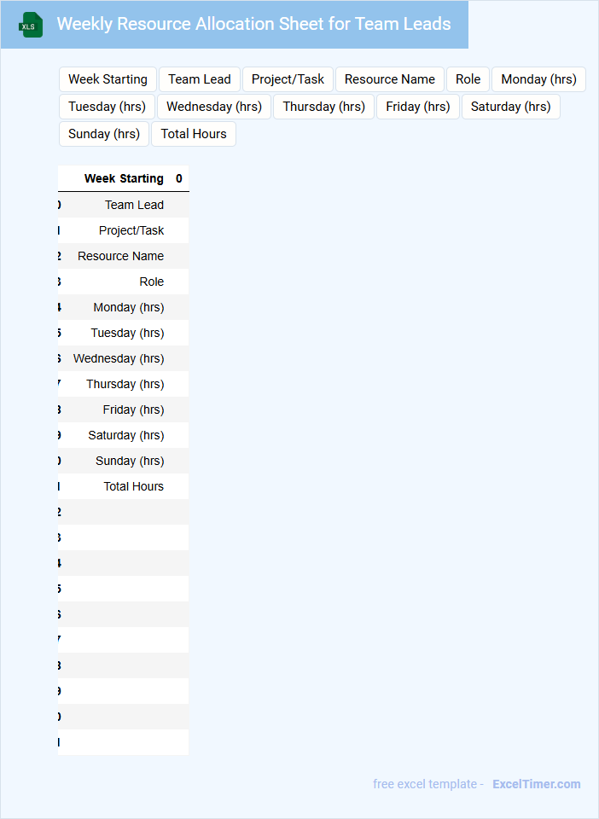Click the Thursday (hrs) tag
Viewport: 599px width, 819px height.
point(323,107)
